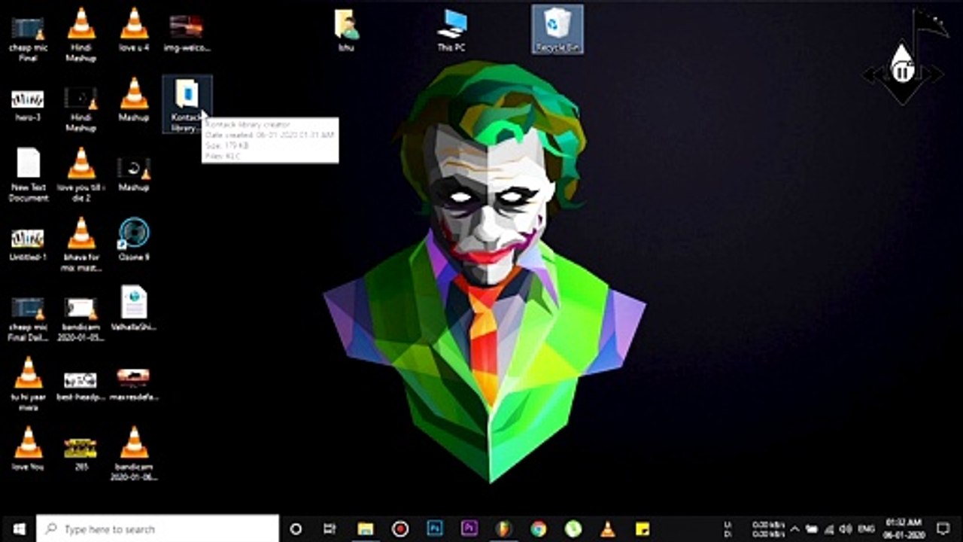Click the 'Type here to search' box

[158, 528]
